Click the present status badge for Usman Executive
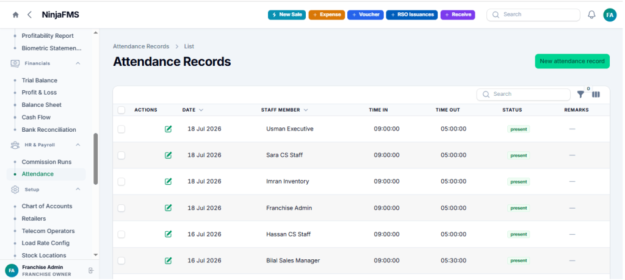Image resolution: width=625 pixels, height=280 pixels. pyautogui.click(x=519, y=129)
